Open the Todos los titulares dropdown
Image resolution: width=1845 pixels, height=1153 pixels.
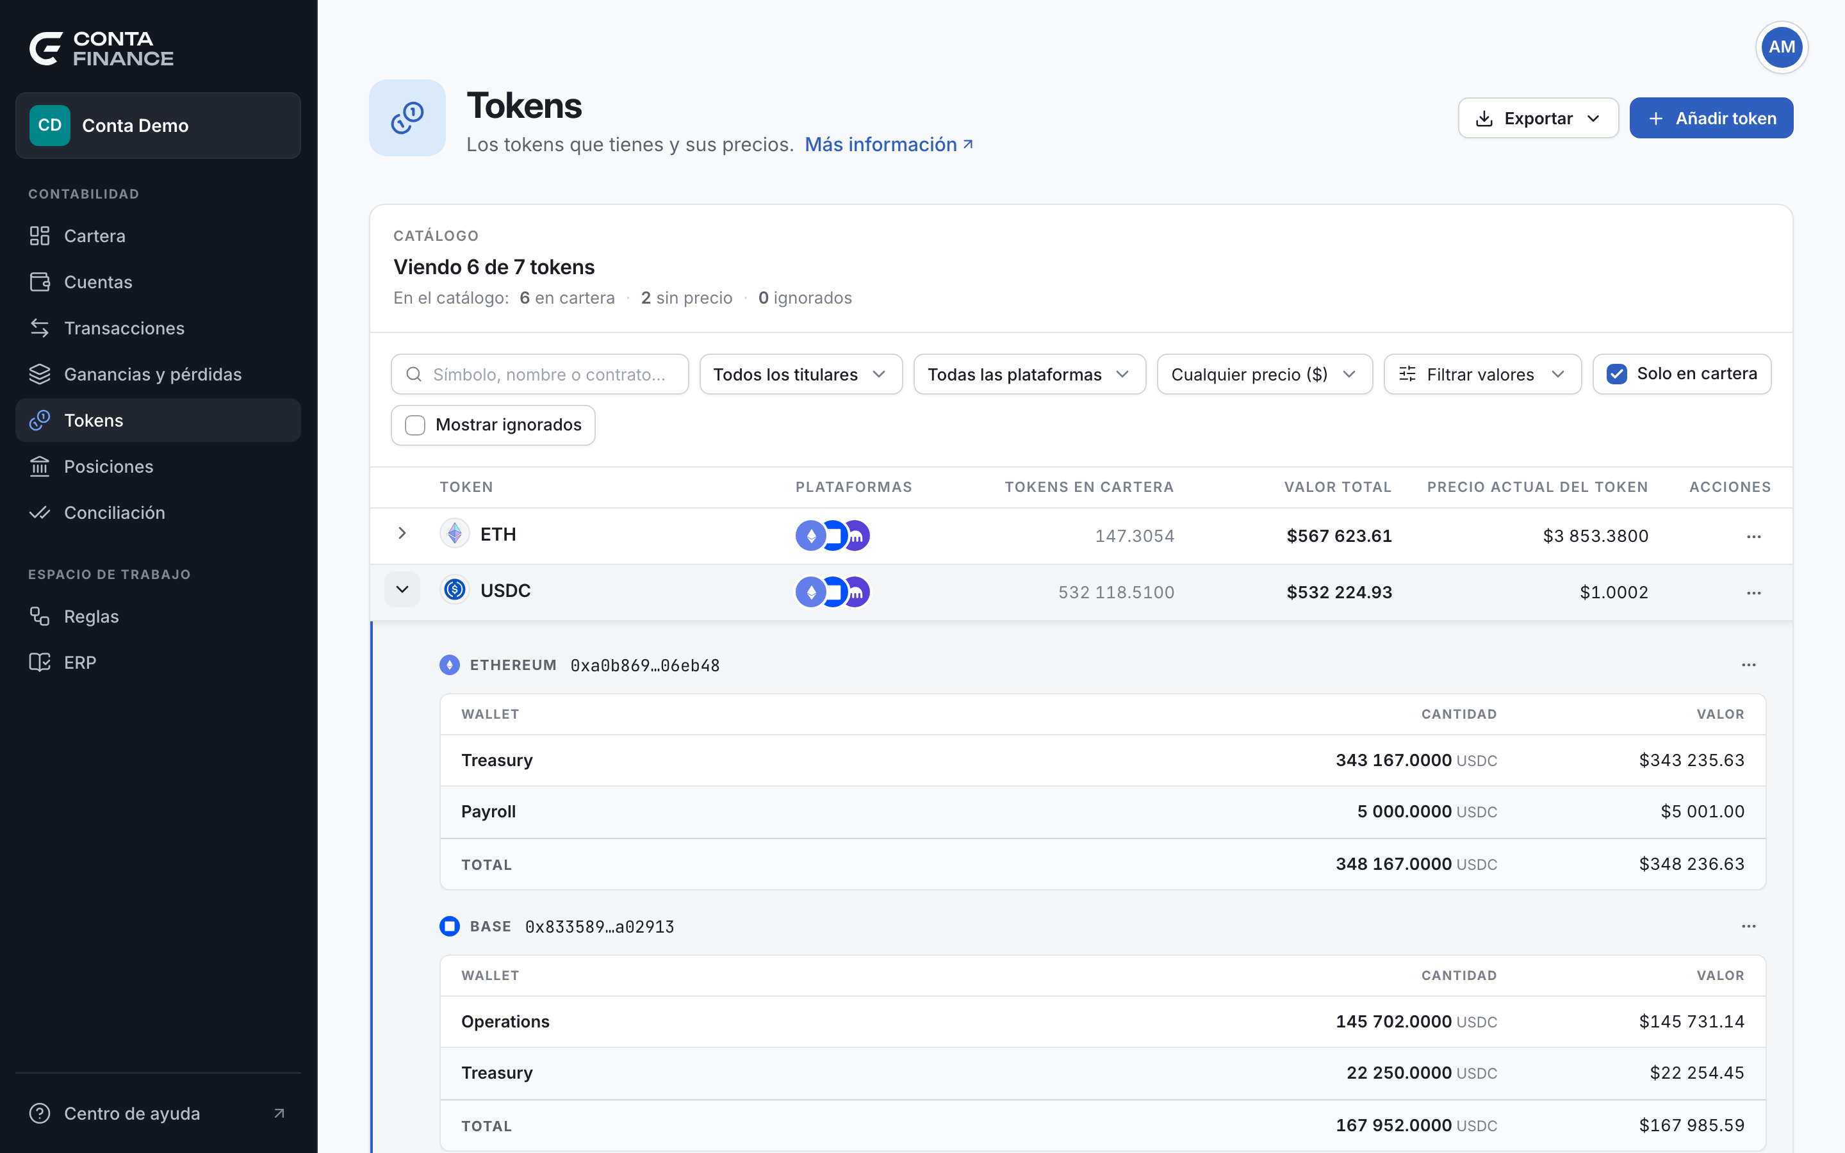click(801, 375)
